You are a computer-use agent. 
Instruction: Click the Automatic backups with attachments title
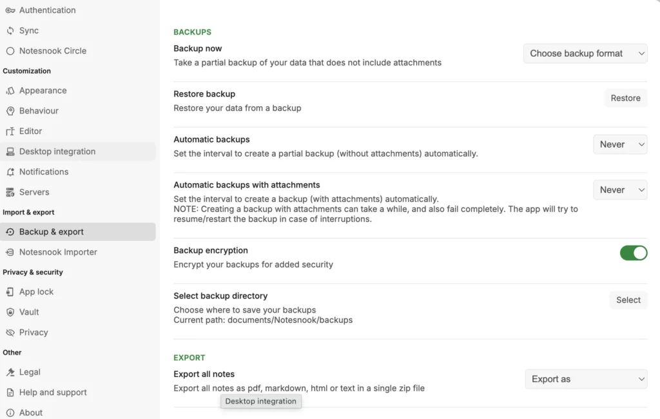247,185
